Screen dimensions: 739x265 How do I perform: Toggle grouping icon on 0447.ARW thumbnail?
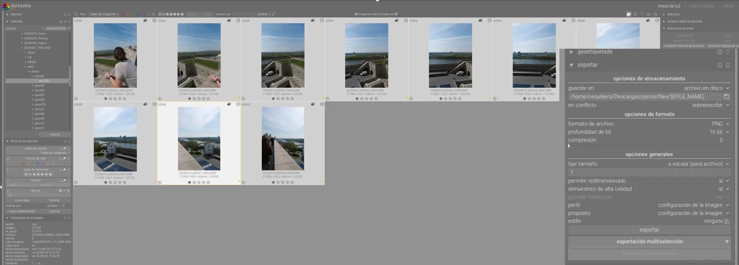click(145, 21)
